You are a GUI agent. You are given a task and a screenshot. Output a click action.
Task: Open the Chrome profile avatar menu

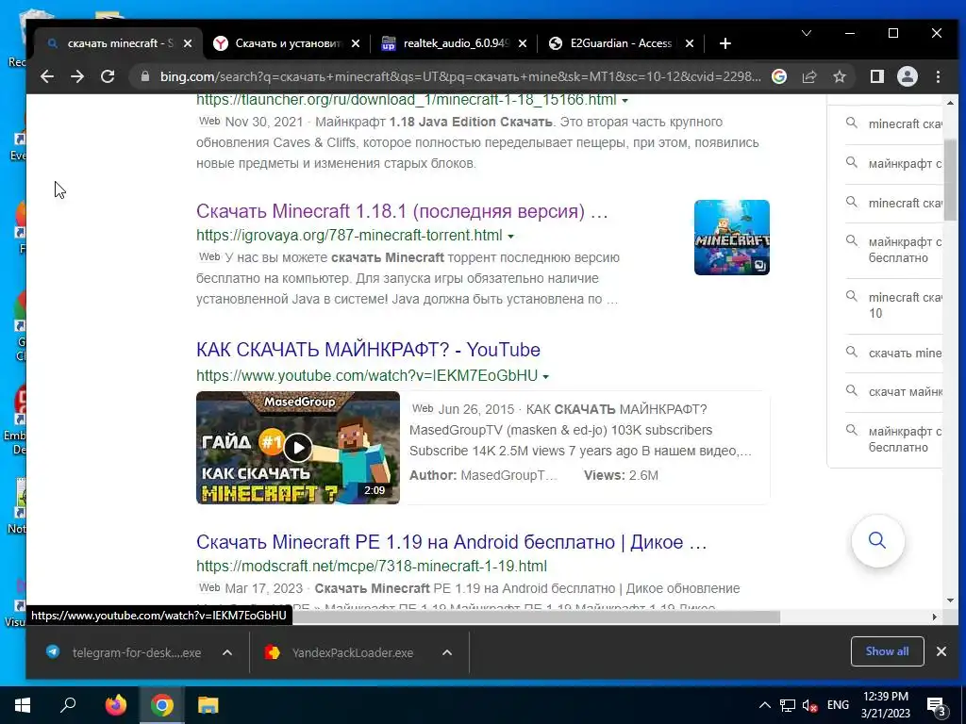point(908,76)
